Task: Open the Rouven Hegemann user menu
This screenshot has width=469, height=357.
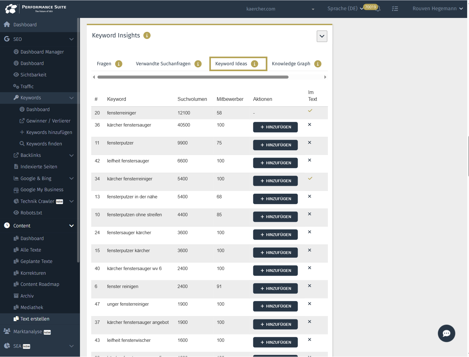Action: (438, 9)
